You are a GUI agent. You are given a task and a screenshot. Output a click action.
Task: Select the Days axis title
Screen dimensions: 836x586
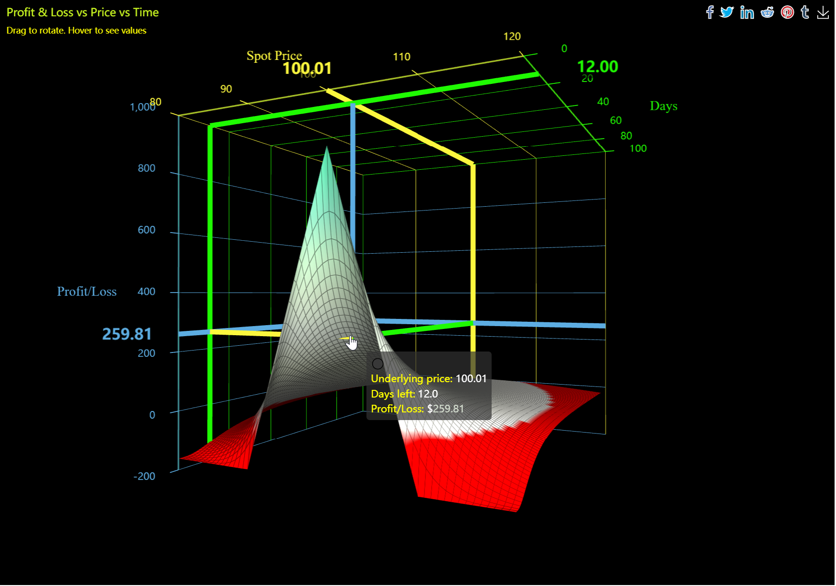663,106
